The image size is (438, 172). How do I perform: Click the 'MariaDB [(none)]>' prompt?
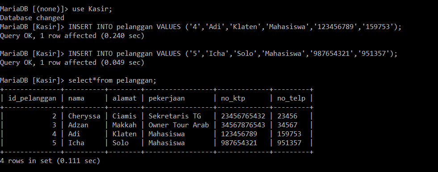pos(34,9)
